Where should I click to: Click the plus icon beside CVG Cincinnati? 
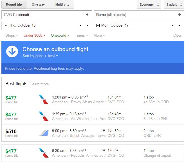pyautogui.click(x=87, y=15)
